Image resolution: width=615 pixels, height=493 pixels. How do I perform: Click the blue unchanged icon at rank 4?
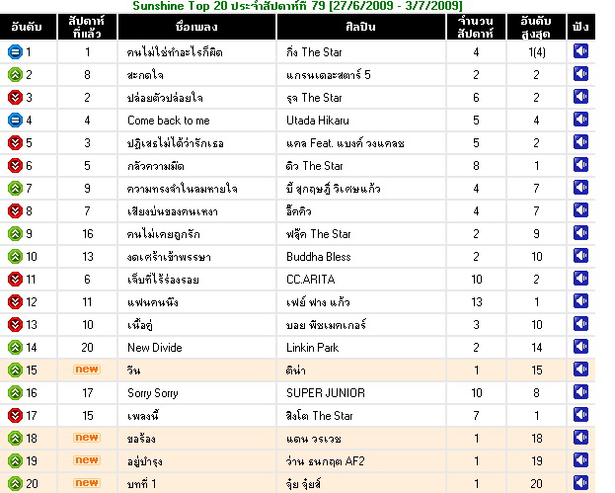tap(15, 121)
